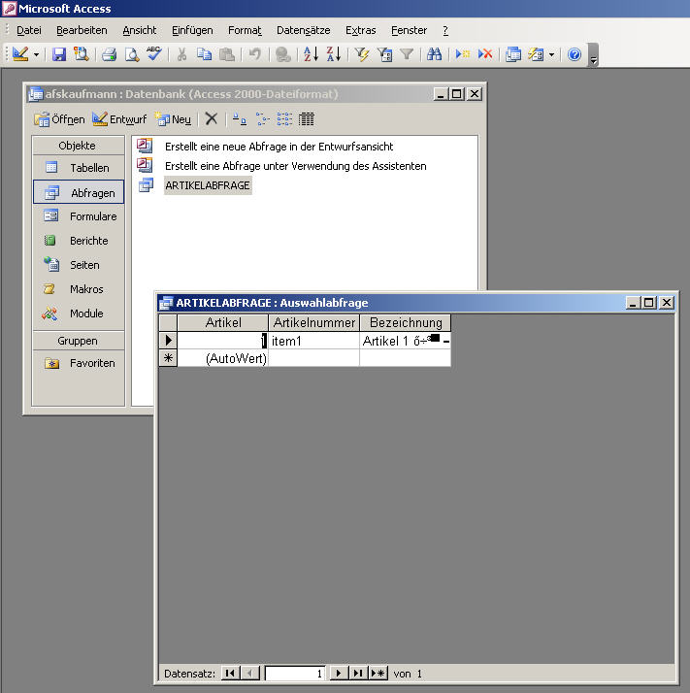Image resolution: width=690 pixels, height=693 pixels.
Task: Run the ABC spelling check icon
Action: point(154,54)
